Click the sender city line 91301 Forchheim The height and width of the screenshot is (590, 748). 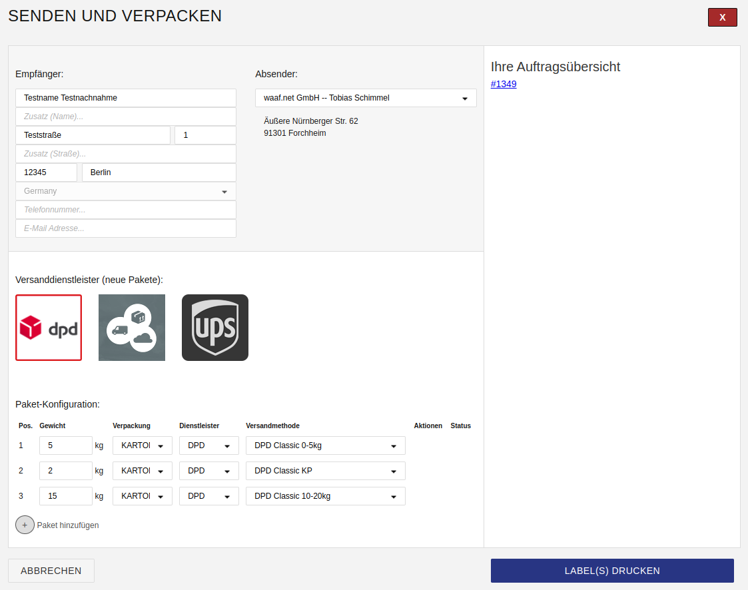click(x=295, y=133)
